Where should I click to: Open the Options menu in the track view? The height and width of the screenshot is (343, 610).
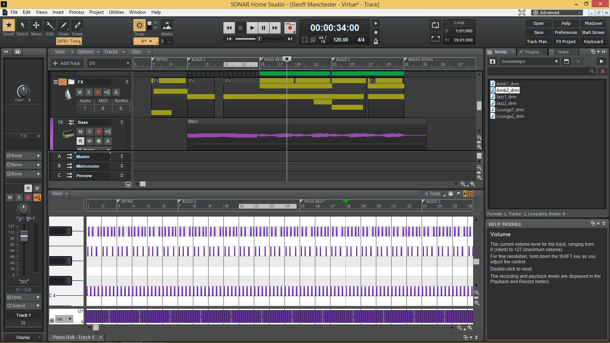point(85,51)
